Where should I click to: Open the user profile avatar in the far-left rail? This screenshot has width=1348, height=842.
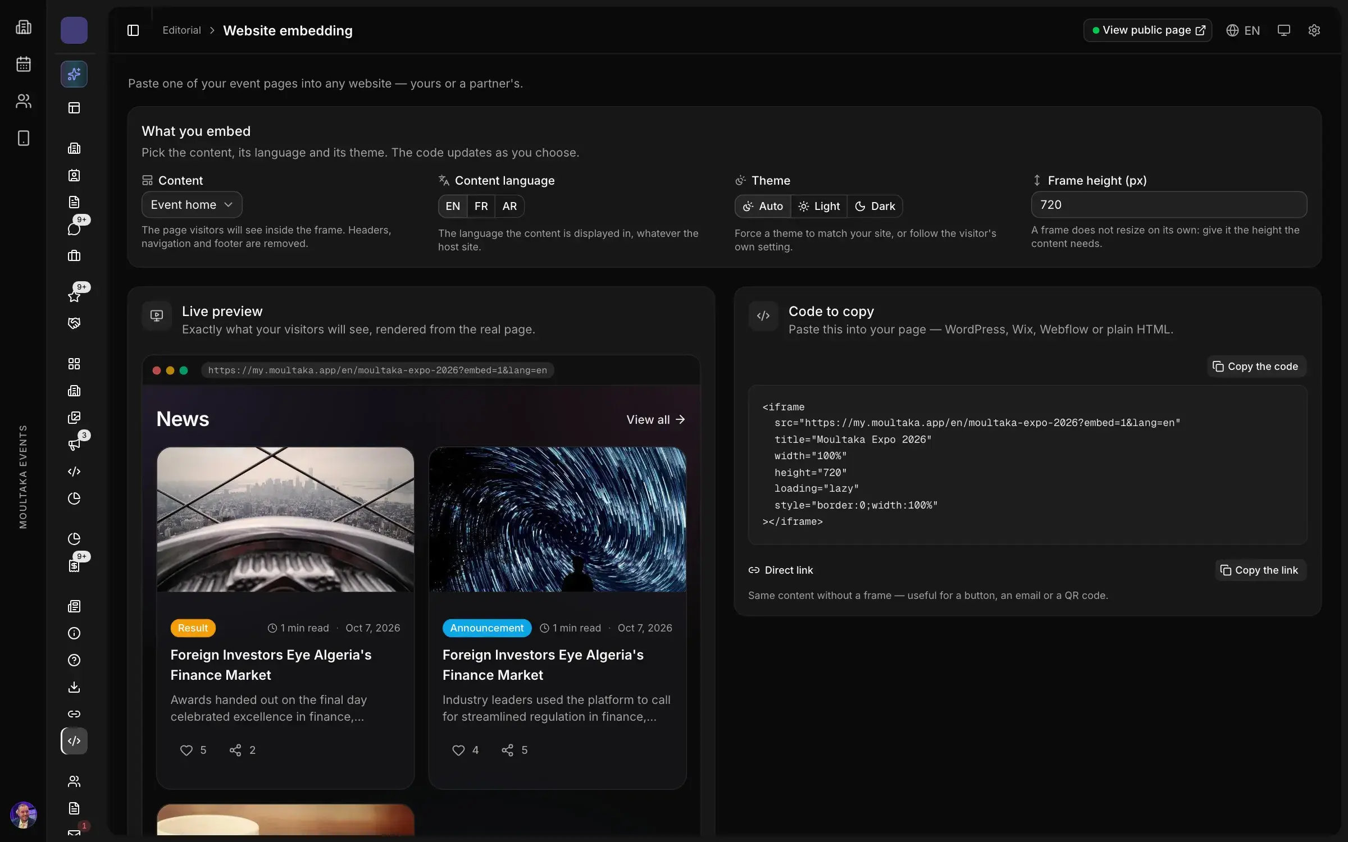(x=24, y=814)
